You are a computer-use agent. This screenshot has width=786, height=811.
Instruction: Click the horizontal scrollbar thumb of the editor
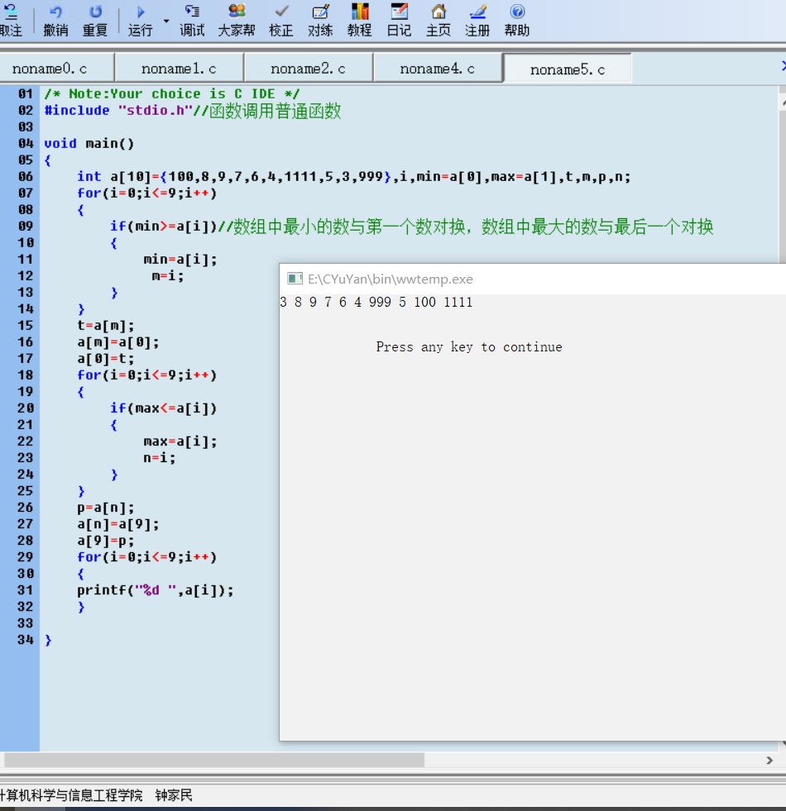214,760
